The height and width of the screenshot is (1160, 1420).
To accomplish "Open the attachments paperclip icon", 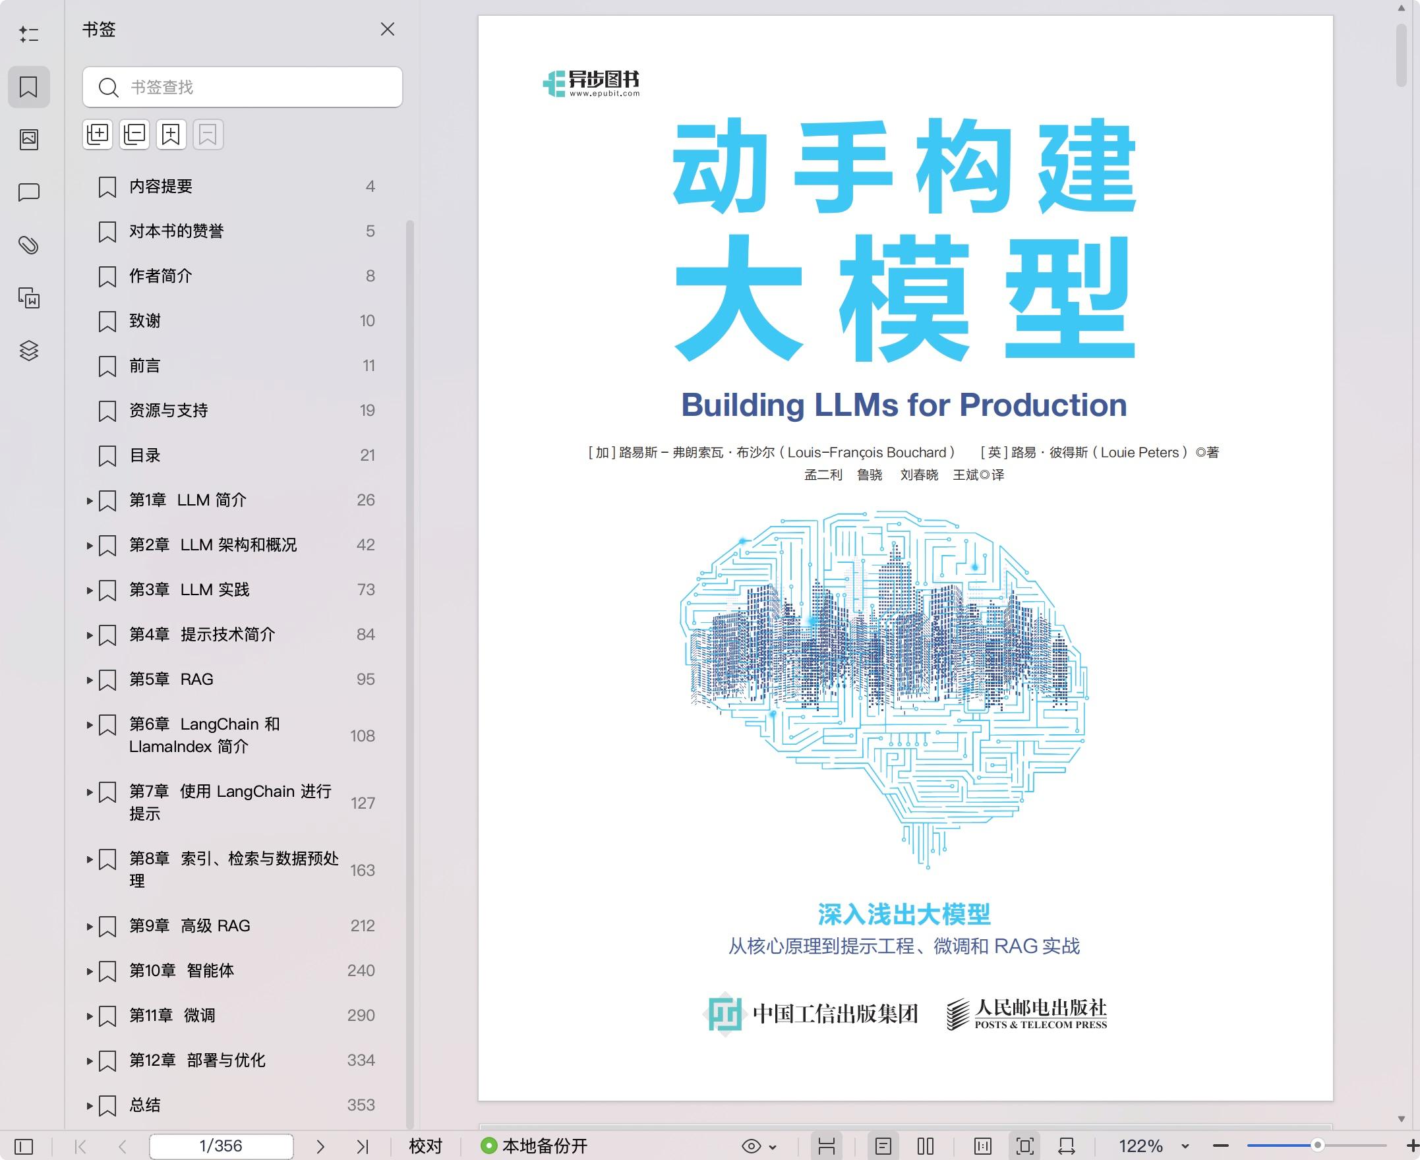I will click(29, 245).
